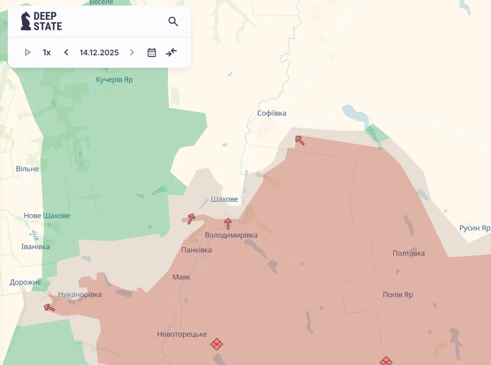
Task: Select the Полтавка settlement label
Action: 408,253
